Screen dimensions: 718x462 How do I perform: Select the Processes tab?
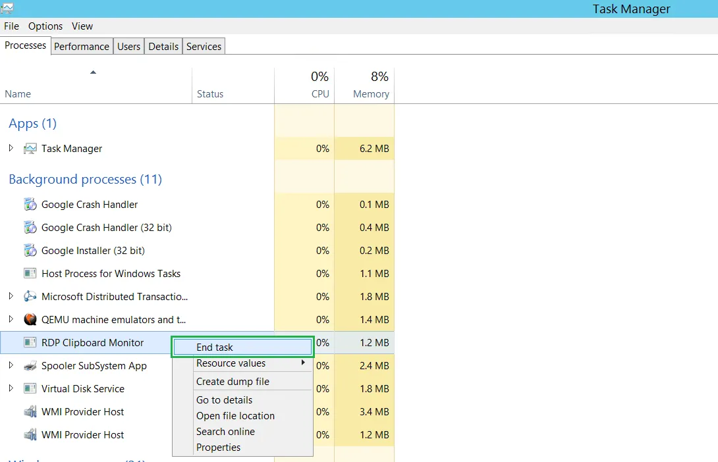tap(25, 45)
